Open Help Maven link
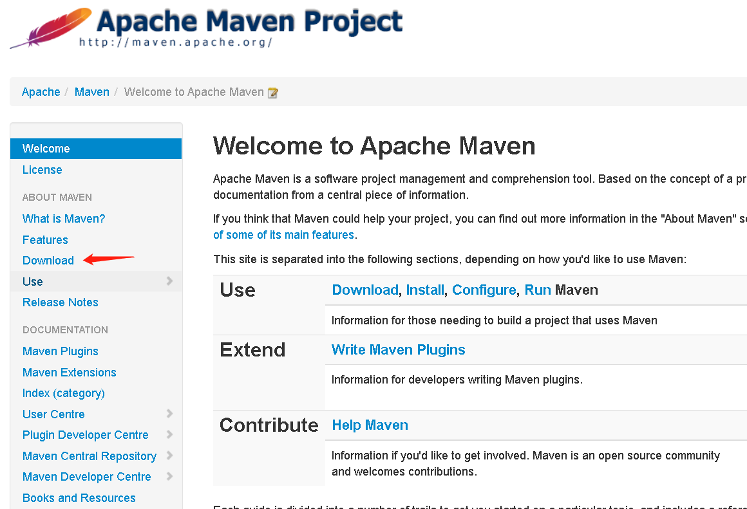The width and height of the screenshot is (747, 509). [x=370, y=425]
